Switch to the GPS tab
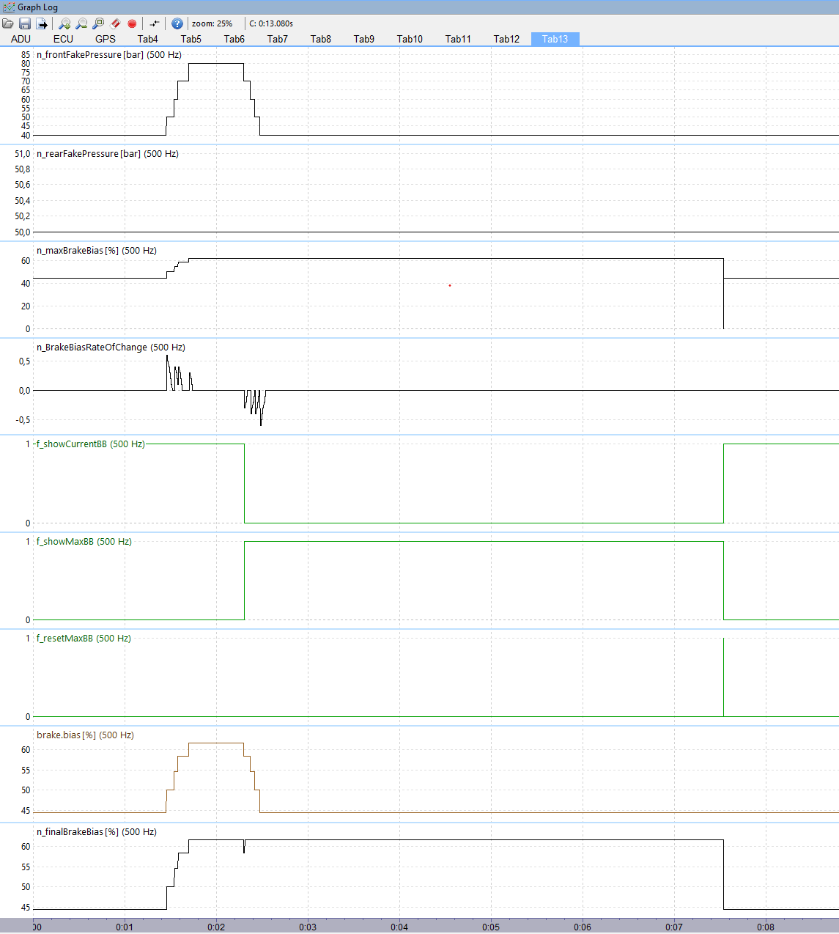The width and height of the screenshot is (839, 934). [x=106, y=39]
